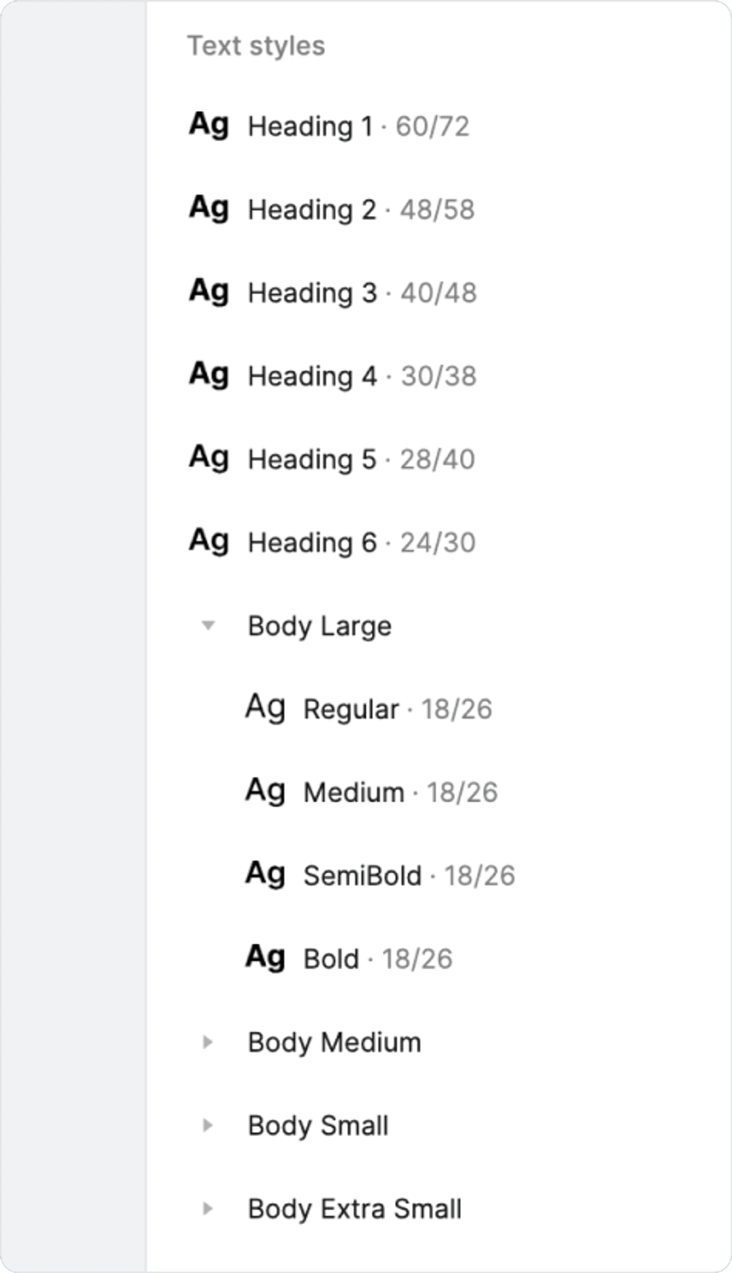This screenshot has height=1273, width=732.
Task: Click the Ag preview icon for Heading 2
Action: click(209, 209)
